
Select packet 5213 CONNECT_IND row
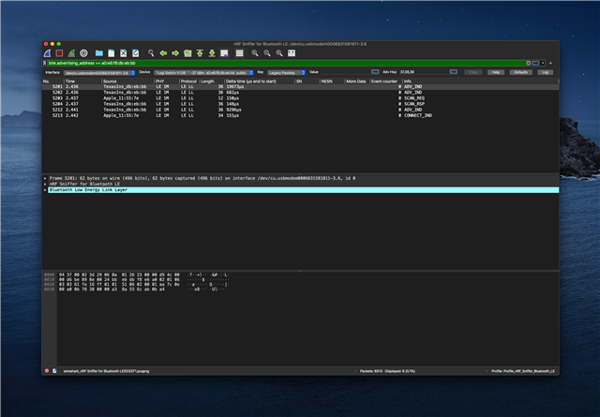click(x=300, y=115)
